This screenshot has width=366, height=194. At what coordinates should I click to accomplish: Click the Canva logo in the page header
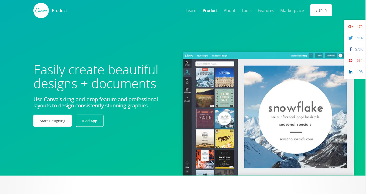(x=41, y=11)
